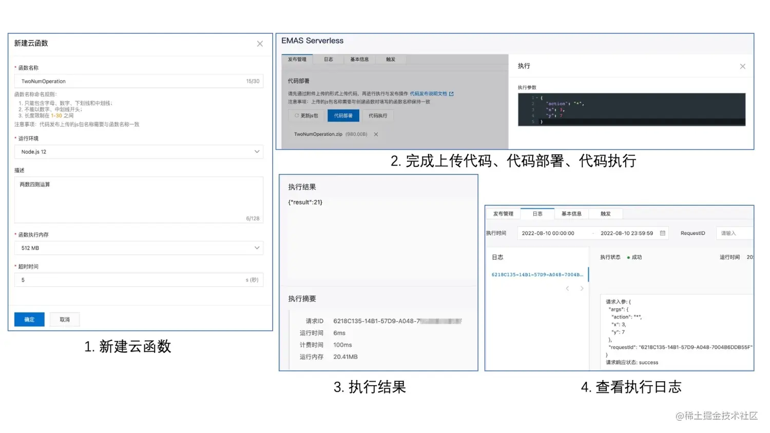Click the 请求ID value 6218C135-14B1-57D9-A048
The image size is (770, 433).
click(397, 321)
